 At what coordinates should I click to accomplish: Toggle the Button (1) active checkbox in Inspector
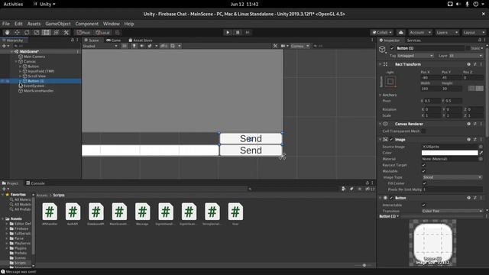point(392,48)
